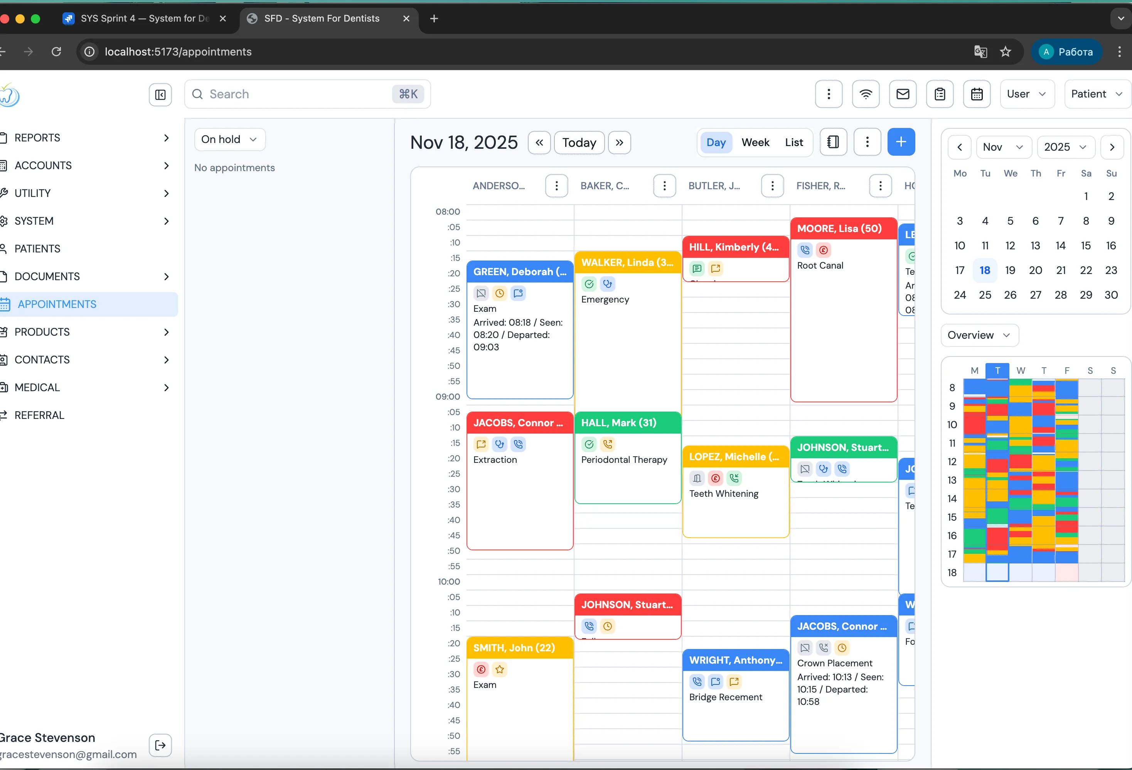Switch to SYS Sprint 4 browser tab
This screenshot has height=770, width=1132.
tap(144, 18)
